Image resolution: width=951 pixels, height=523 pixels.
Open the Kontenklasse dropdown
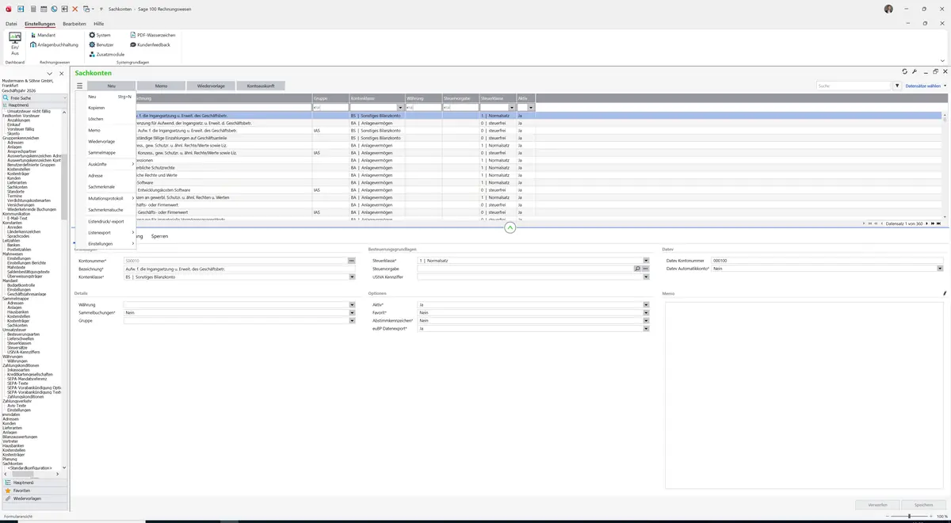coord(352,277)
